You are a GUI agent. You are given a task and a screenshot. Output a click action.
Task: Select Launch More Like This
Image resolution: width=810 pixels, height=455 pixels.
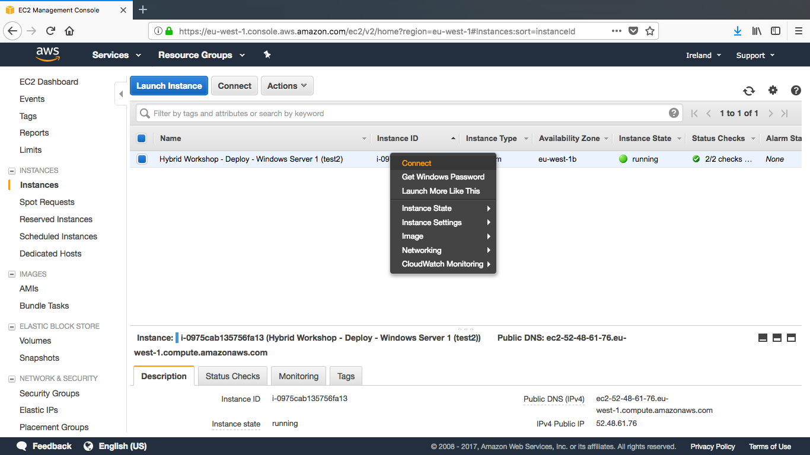point(443,191)
